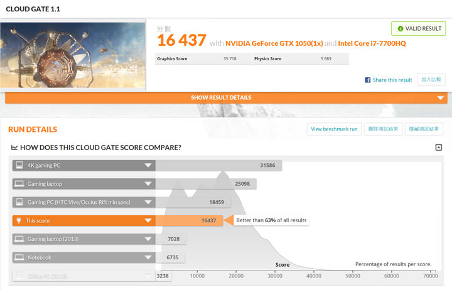Open the This score dropdown arrow
This screenshot has width=452, height=290.
[x=148, y=221]
